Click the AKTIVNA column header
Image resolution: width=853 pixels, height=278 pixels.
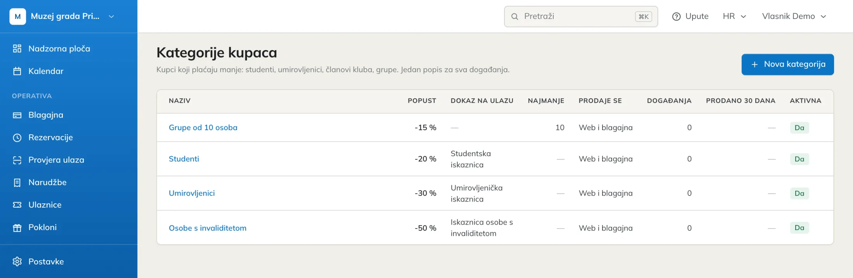tap(805, 101)
